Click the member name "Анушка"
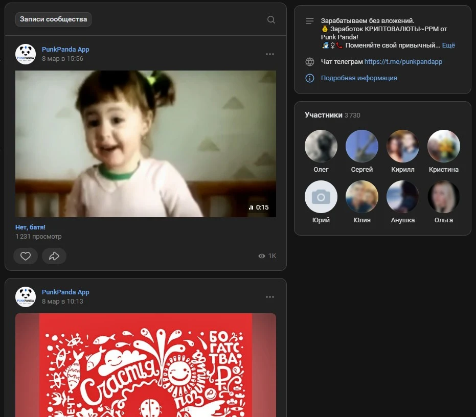 point(403,220)
